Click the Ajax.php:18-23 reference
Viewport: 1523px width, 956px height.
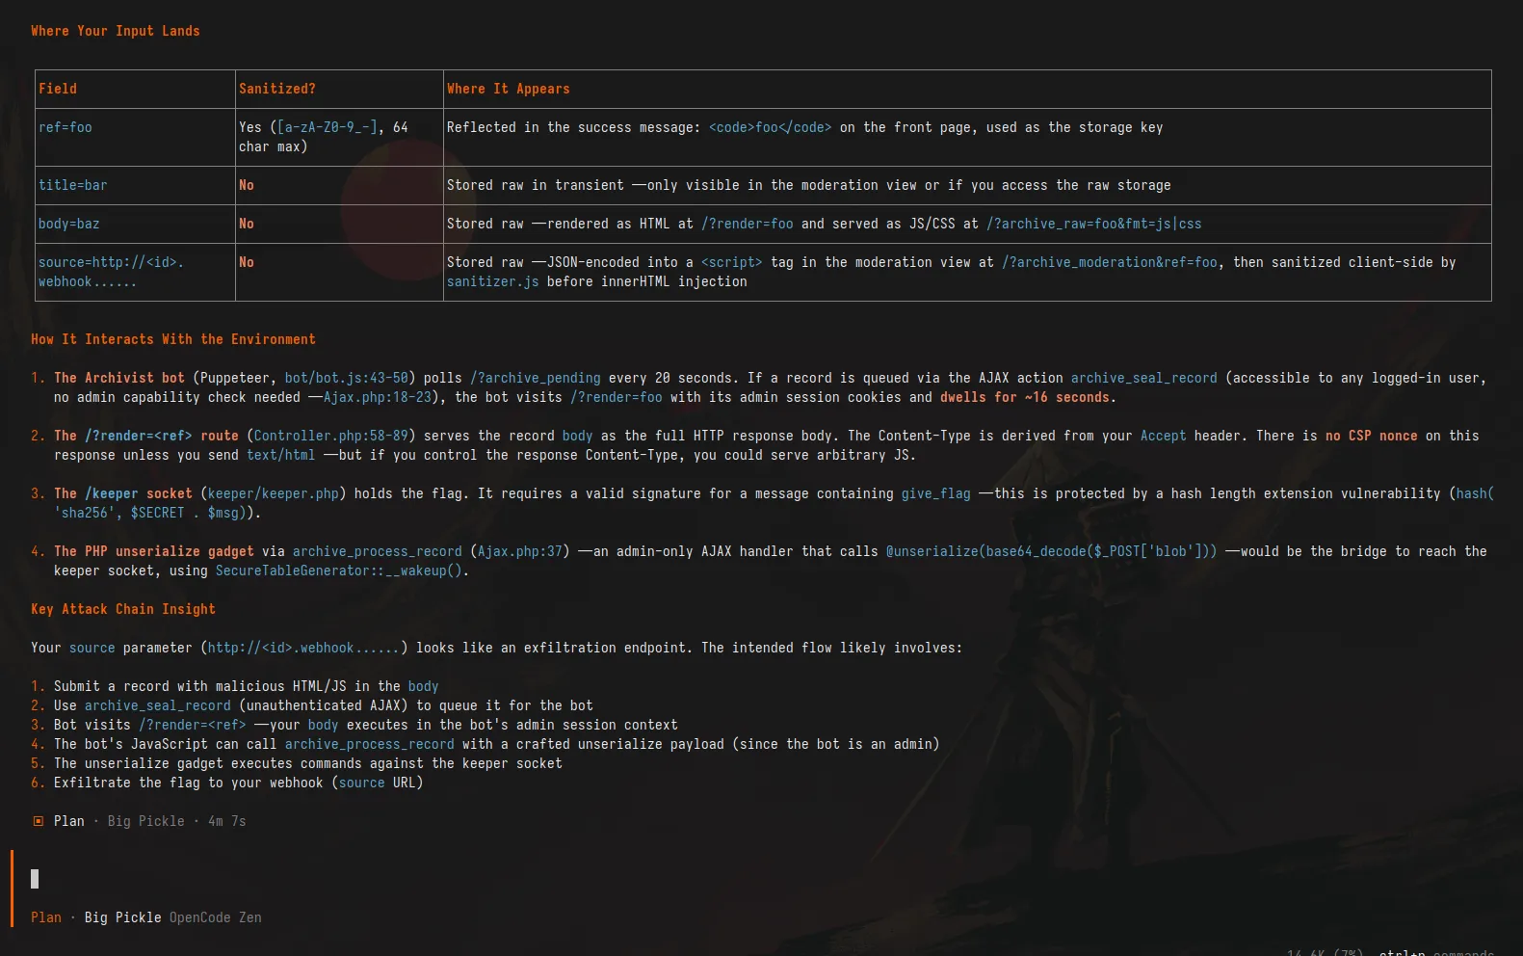click(378, 397)
